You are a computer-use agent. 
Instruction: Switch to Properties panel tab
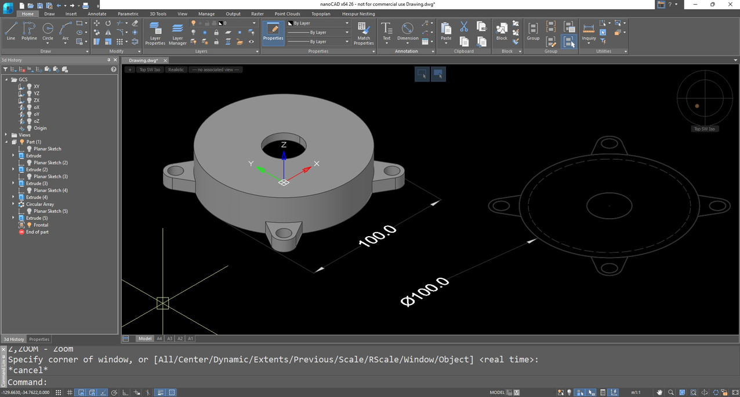click(39, 339)
